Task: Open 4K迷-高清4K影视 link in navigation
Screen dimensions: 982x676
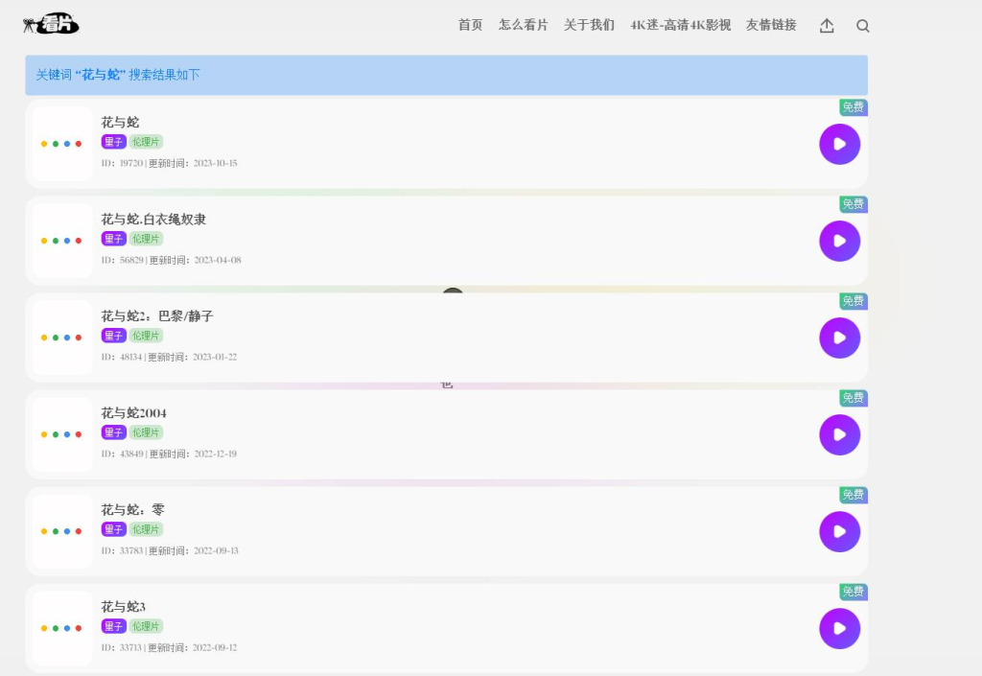Action: tap(680, 25)
